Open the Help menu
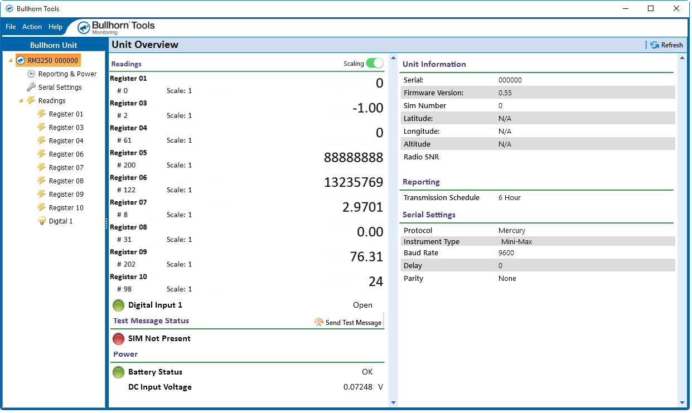This screenshot has width=692, height=413. pos(55,27)
